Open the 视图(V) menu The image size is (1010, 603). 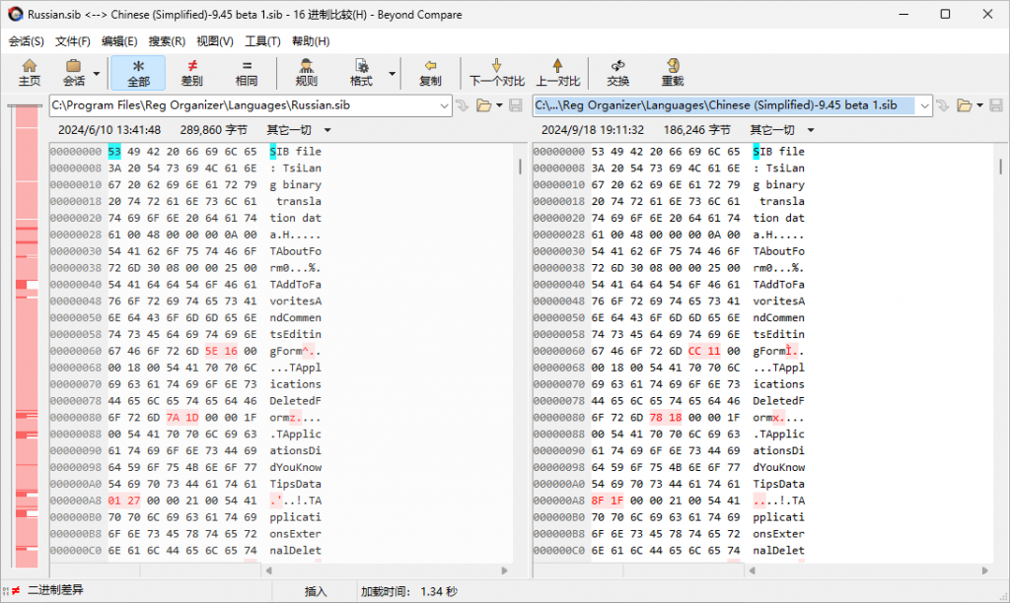[215, 41]
